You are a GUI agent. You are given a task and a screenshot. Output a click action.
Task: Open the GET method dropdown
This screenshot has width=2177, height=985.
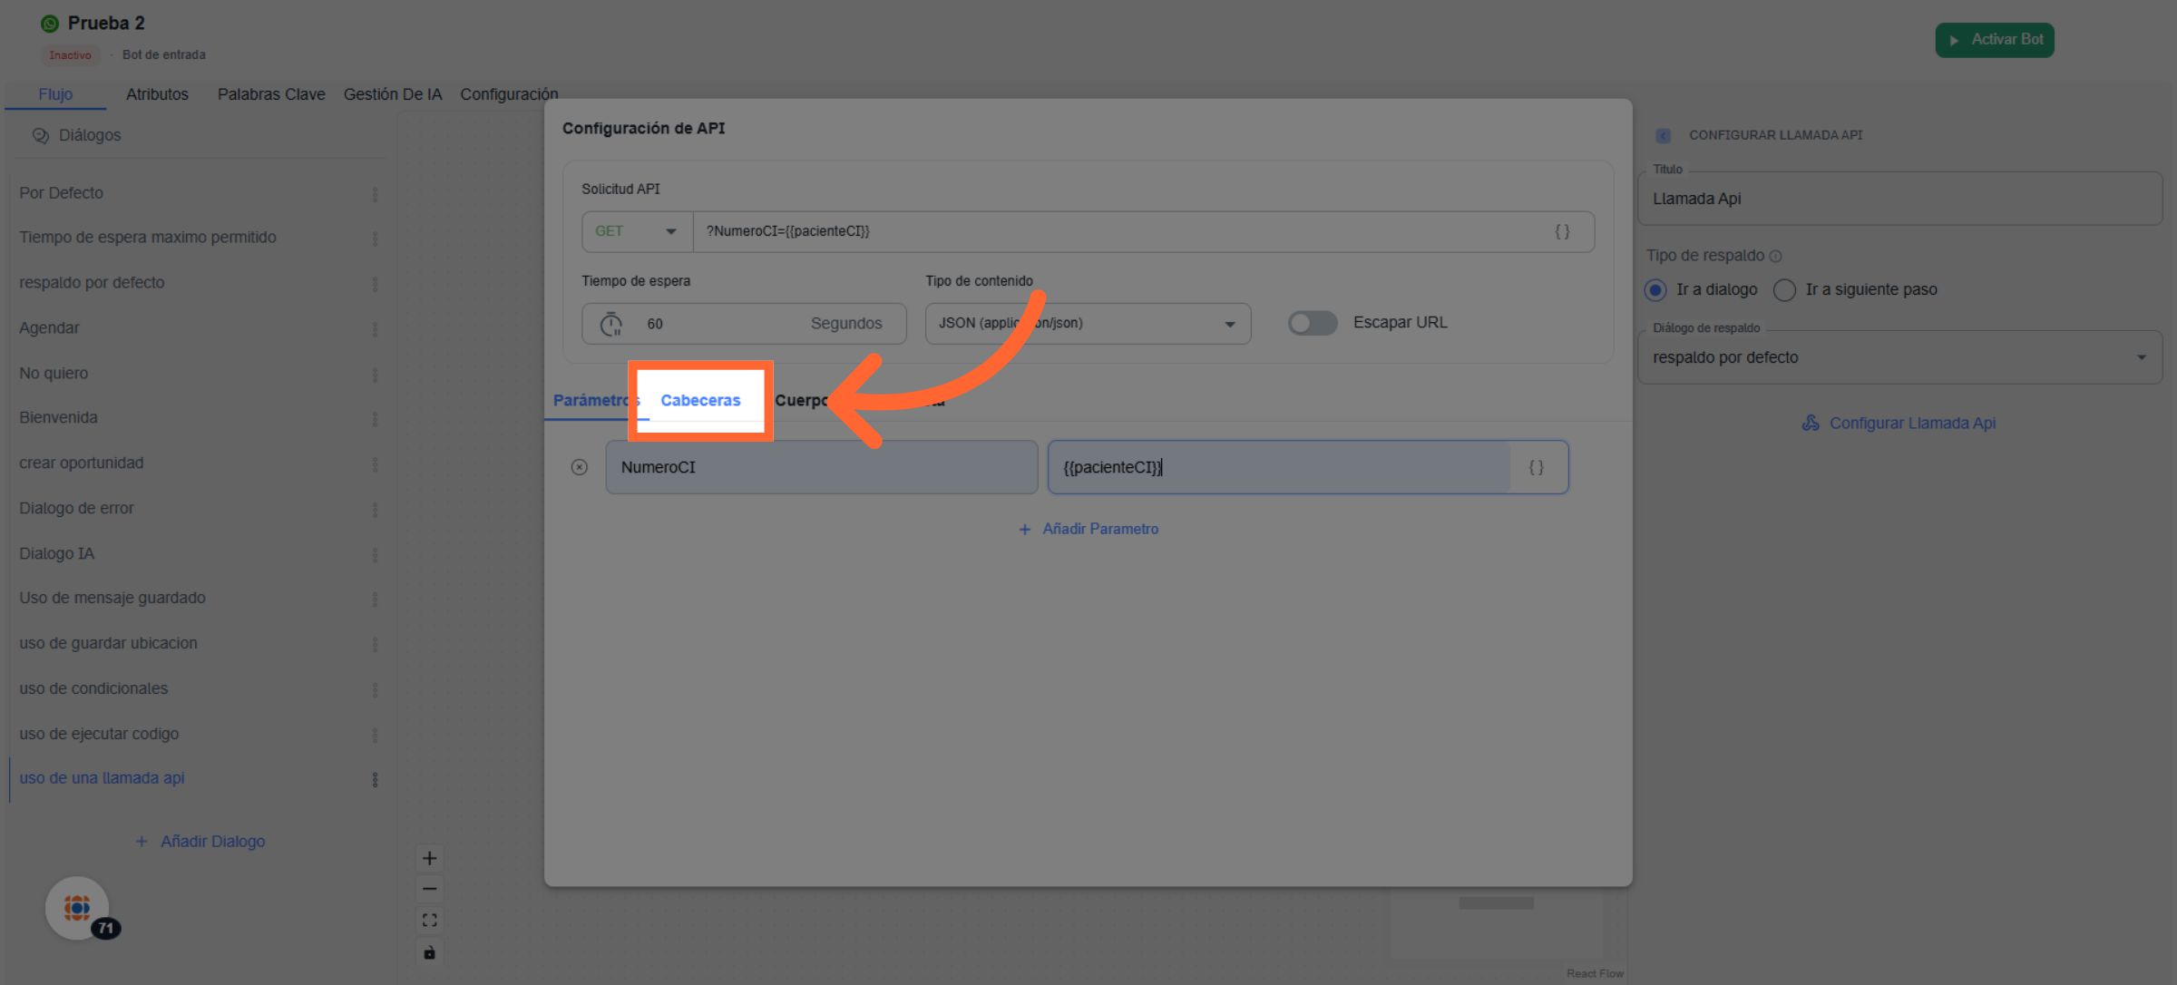click(636, 231)
